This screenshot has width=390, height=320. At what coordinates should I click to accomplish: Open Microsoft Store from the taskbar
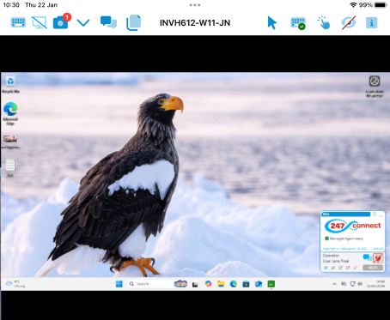pos(246,284)
